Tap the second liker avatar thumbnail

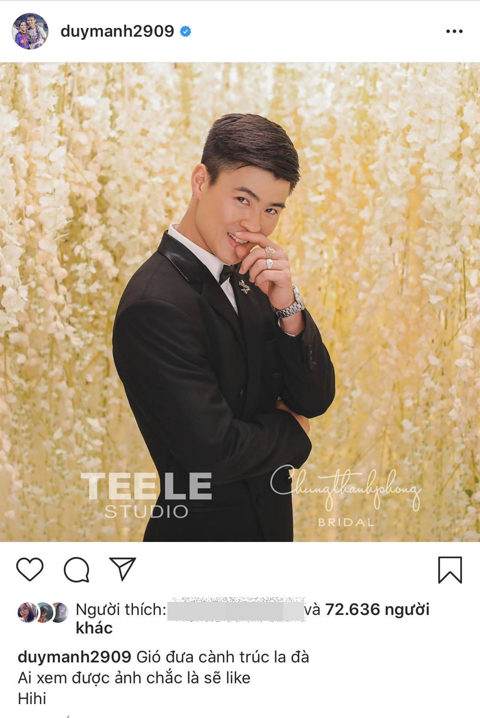45,612
